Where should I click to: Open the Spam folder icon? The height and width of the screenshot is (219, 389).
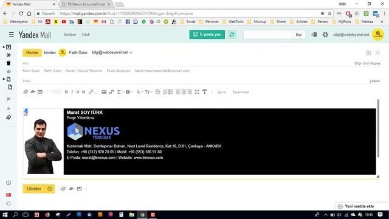(9, 71)
